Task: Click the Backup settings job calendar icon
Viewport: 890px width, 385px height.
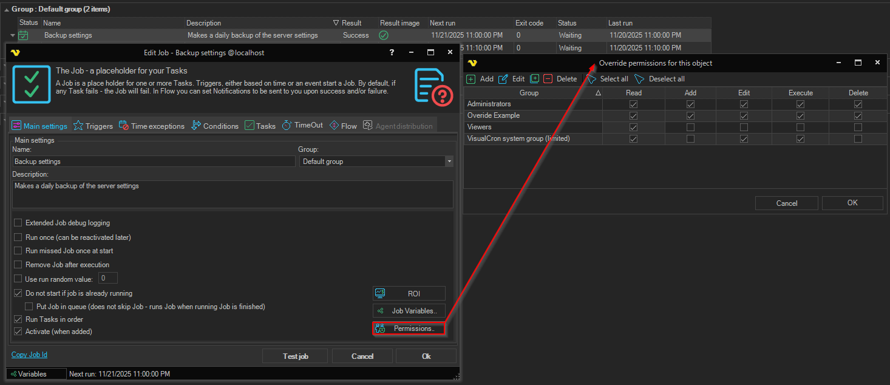Action: [x=24, y=35]
